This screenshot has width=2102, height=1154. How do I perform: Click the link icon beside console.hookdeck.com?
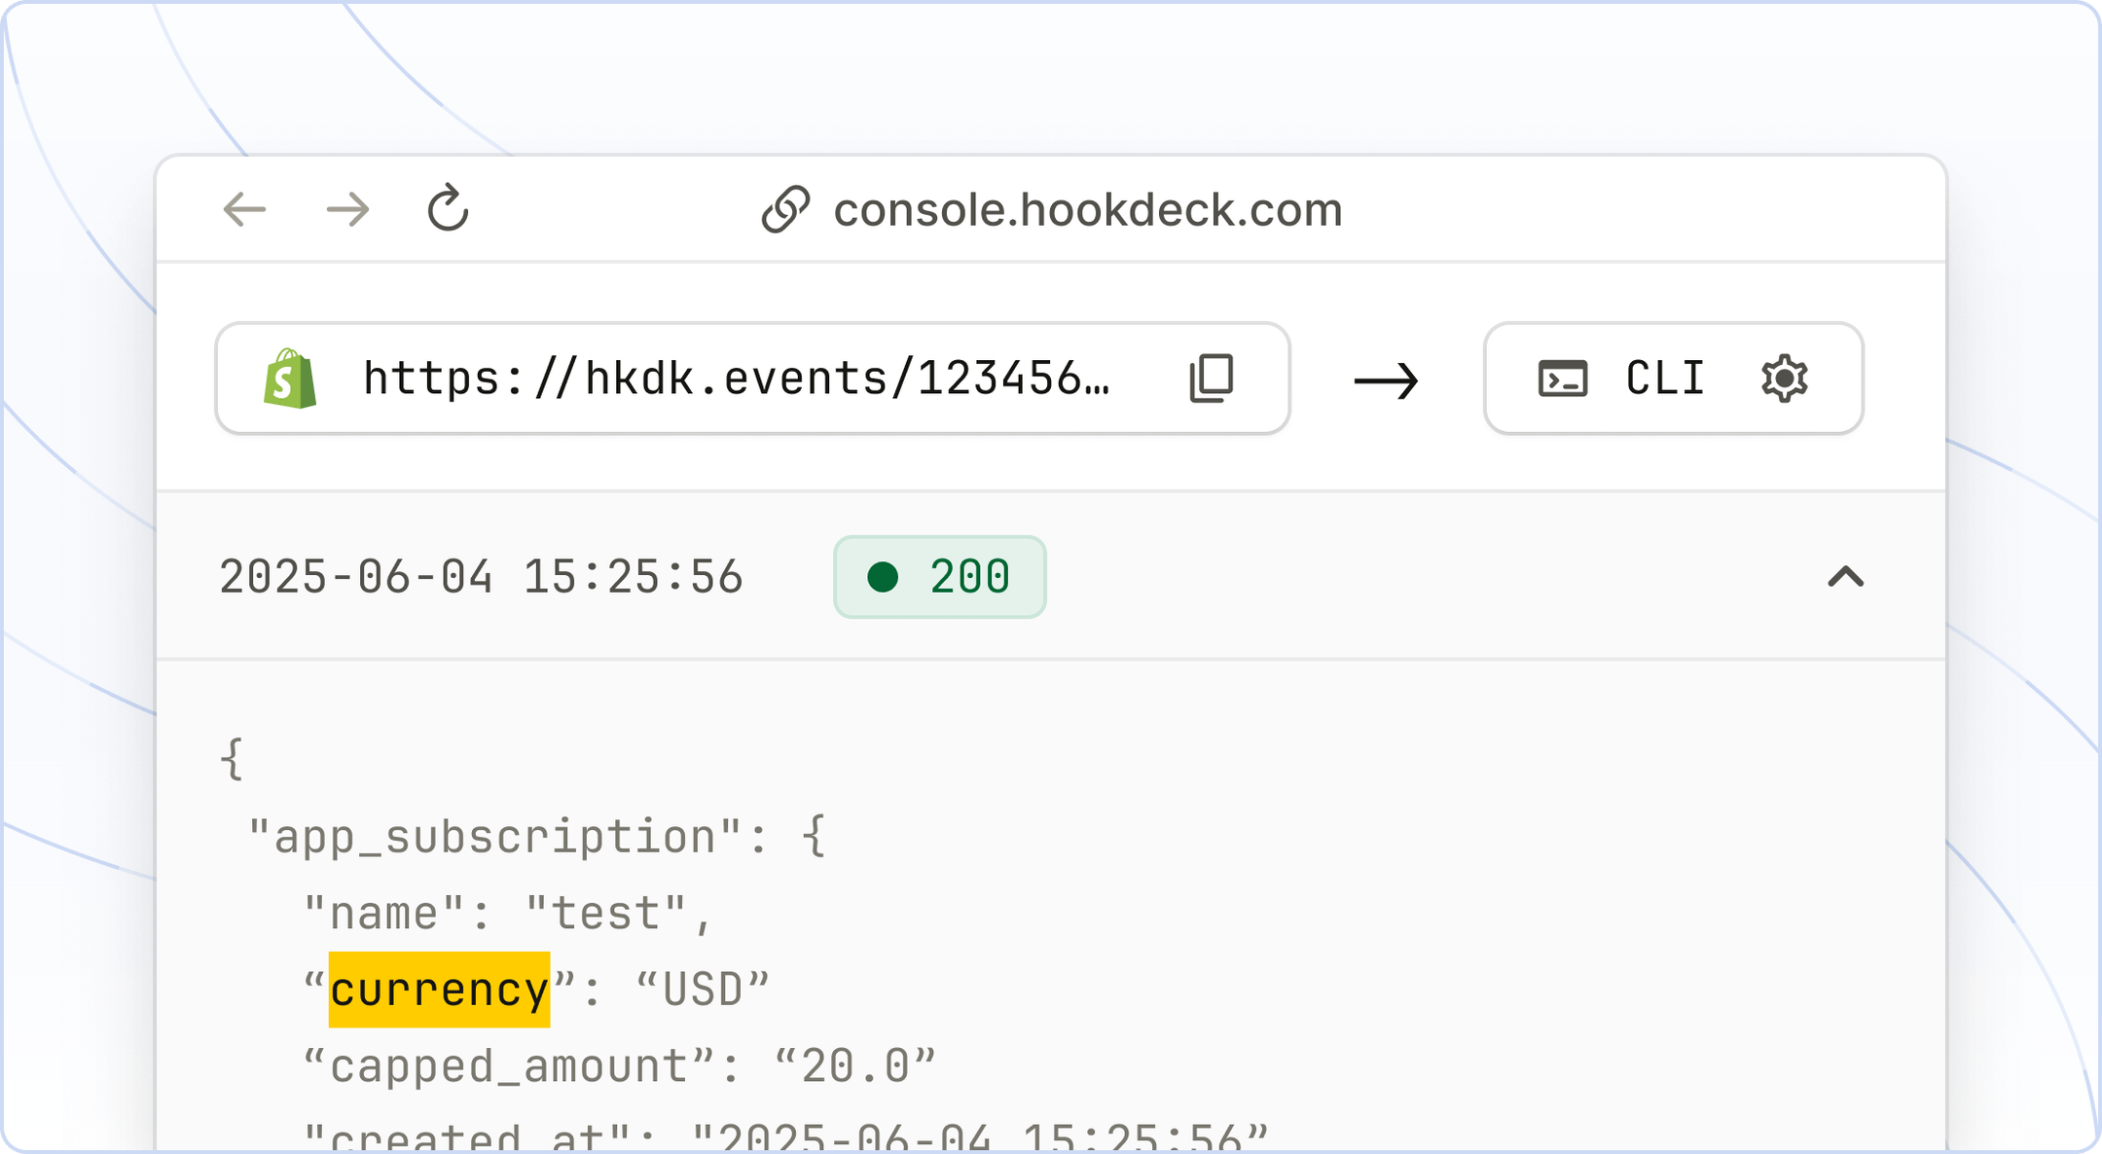(784, 208)
